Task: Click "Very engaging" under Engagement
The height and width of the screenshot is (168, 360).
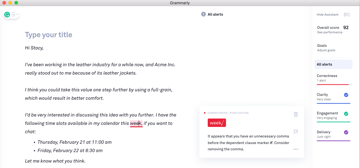Action: tap(327, 118)
